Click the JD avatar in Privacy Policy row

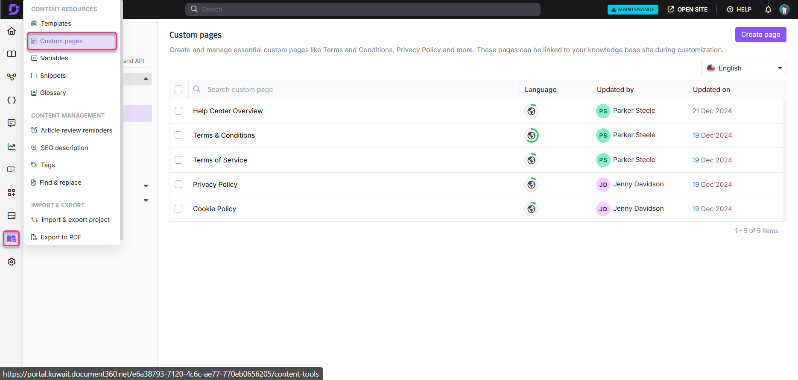603,185
